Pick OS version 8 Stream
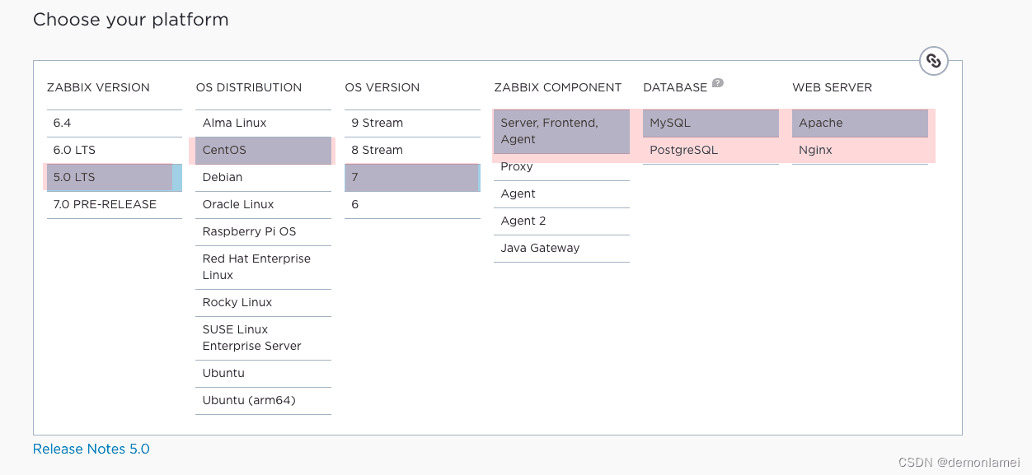 click(413, 151)
